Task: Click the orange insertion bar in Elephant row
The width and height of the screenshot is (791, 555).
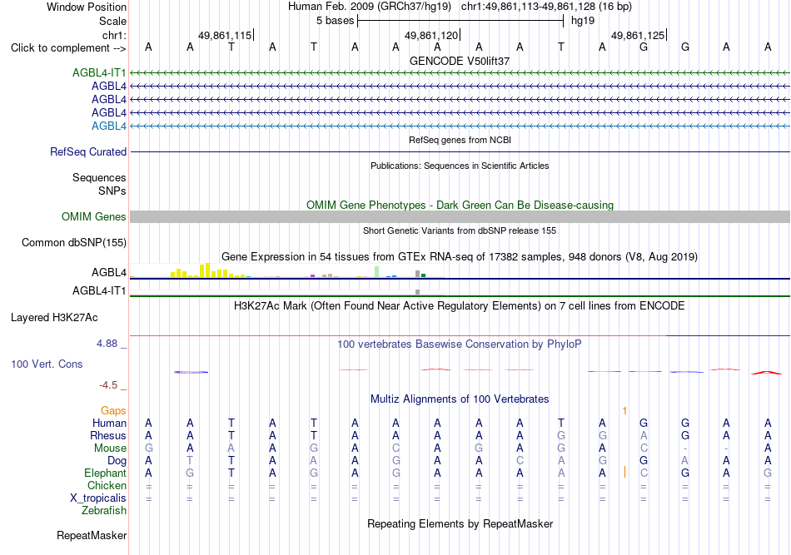Action: 625,473
